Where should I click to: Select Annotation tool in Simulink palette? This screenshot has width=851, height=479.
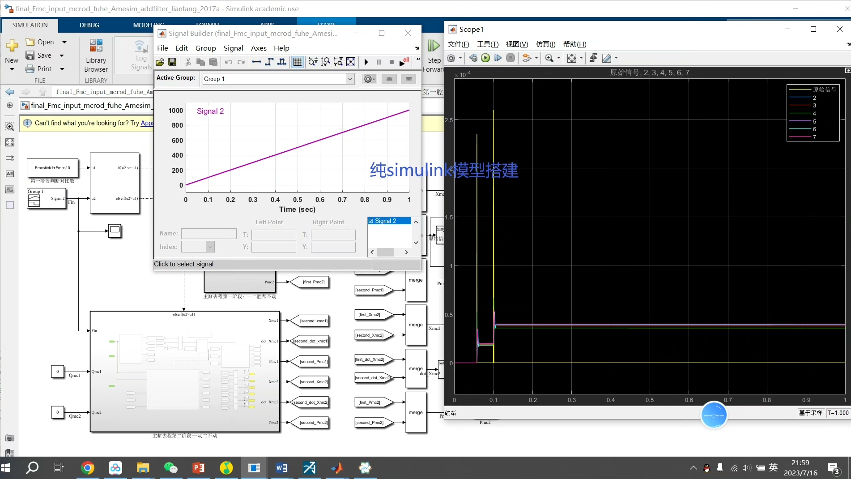(x=10, y=174)
